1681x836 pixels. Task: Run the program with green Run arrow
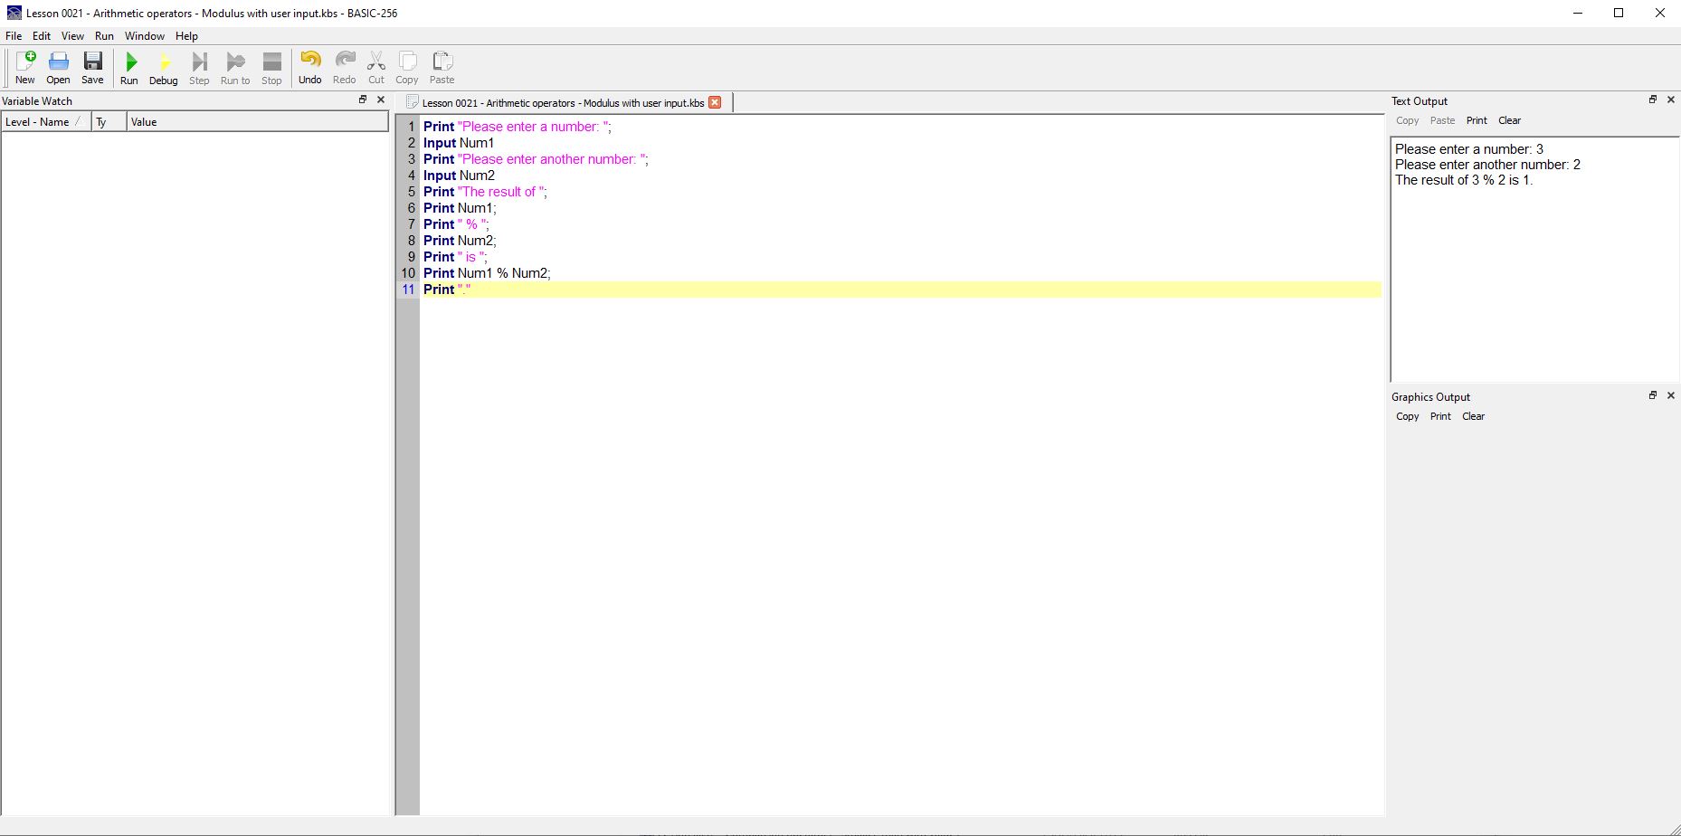[x=129, y=68]
